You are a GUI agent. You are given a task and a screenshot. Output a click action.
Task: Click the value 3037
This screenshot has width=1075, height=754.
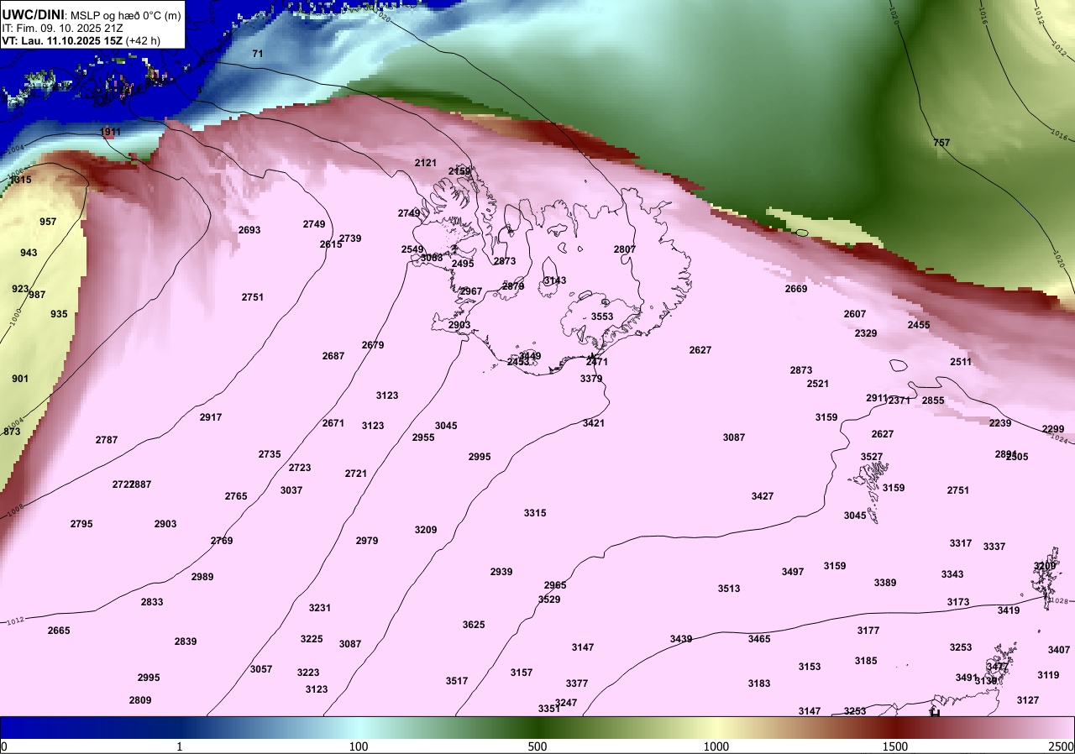pos(291,490)
